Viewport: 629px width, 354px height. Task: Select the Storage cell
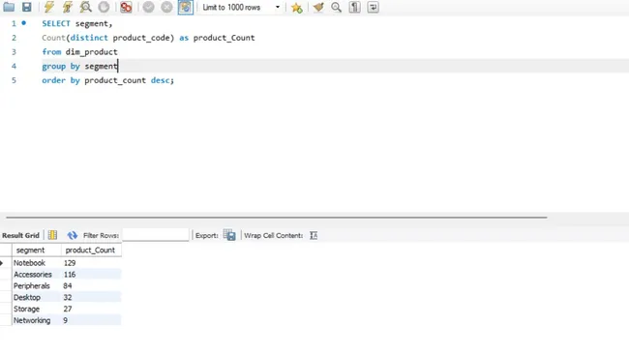pyautogui.click(x=37, y=310)
